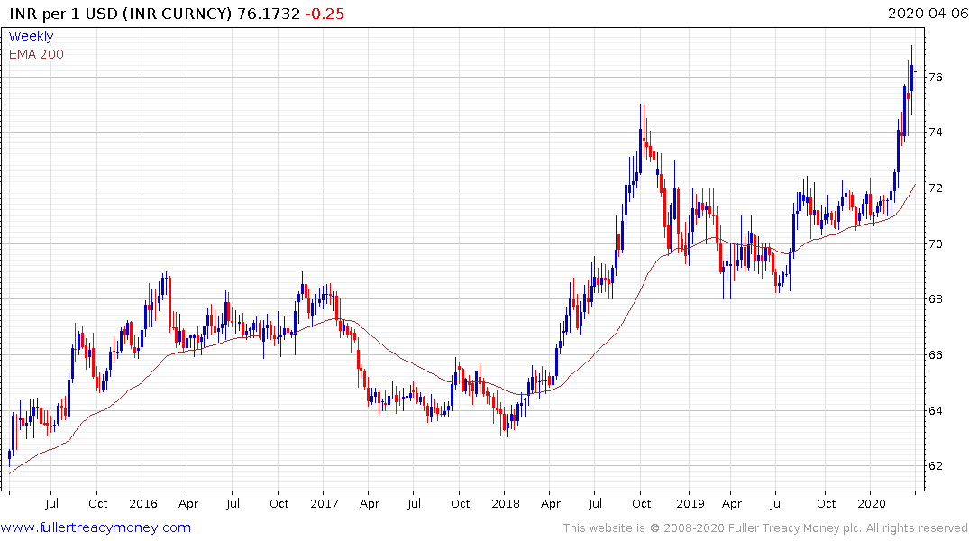The height and width of the screenshot is (541, 969).
Task: Open the www.fullertreacymoney.com link
Action: pyautogui.click(x=96, y=527)
